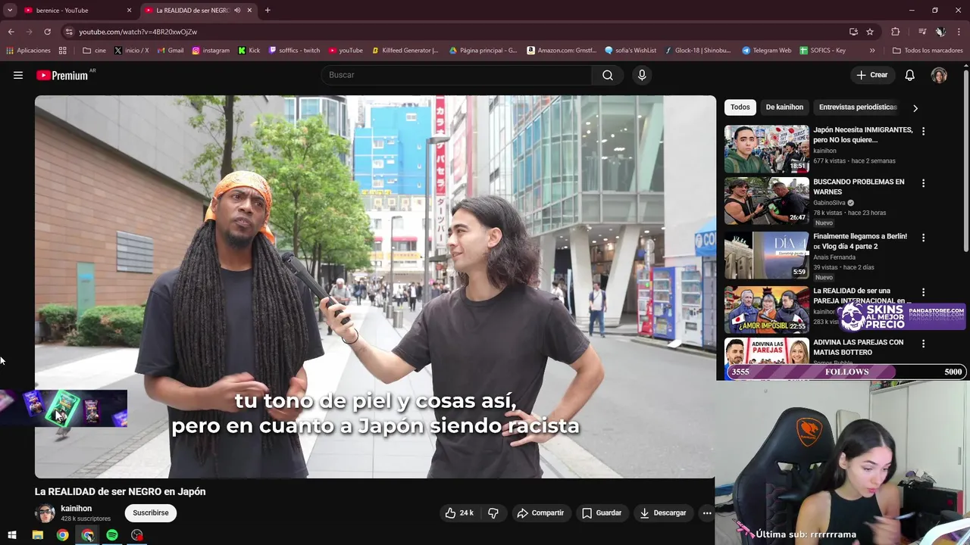Open Chrome media controls icon

pos(922,32)
